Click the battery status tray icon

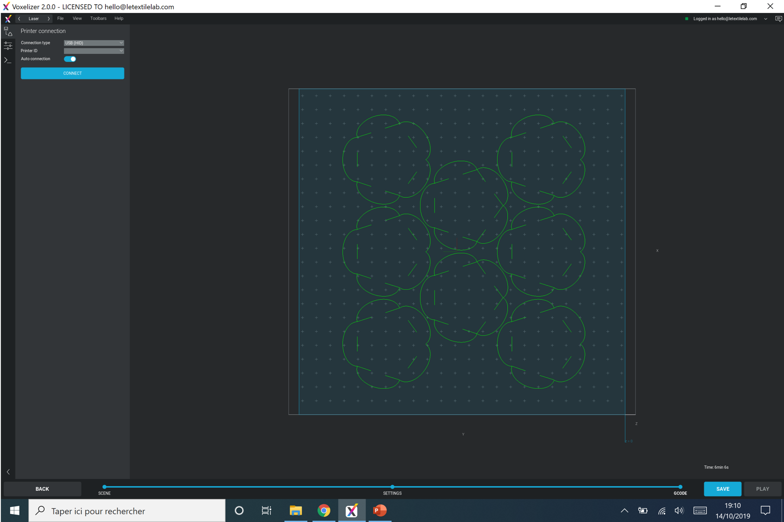tap(643, 510)
